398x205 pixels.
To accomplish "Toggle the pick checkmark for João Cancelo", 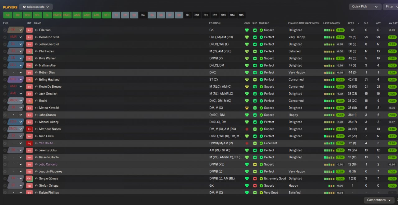I will click(x=5, y=165).
